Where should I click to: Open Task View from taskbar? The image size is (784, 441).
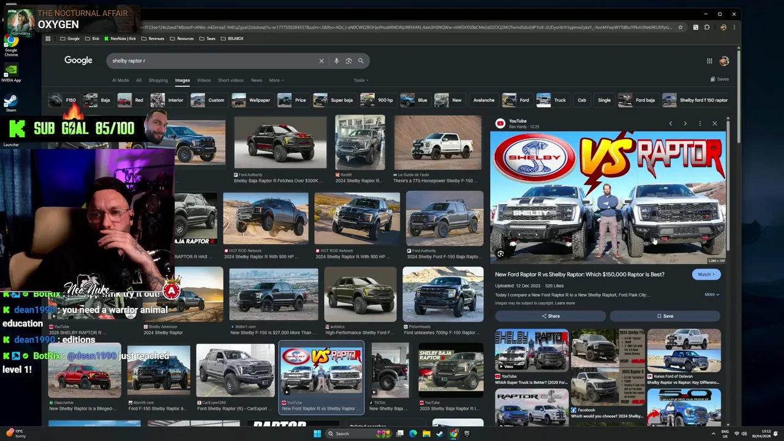[399, 434]
